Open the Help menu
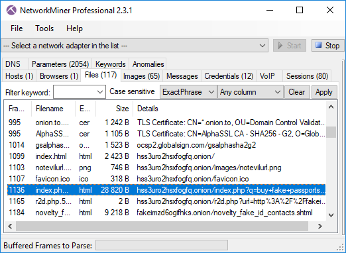Viewport: 346px width, 253px height. pyautogui.click(x=74, y=28)
